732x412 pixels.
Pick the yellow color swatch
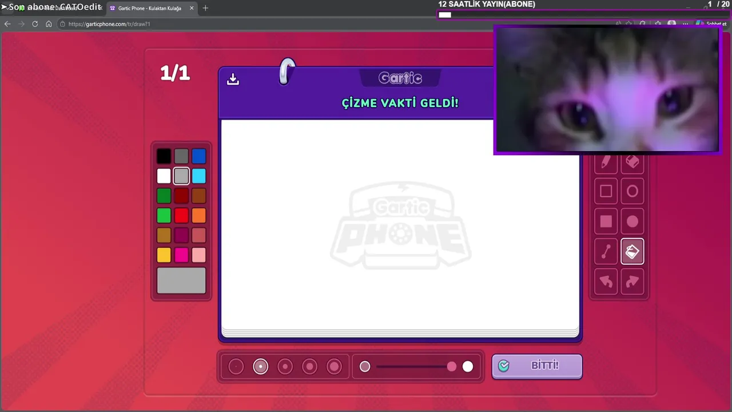pos(164,255)
